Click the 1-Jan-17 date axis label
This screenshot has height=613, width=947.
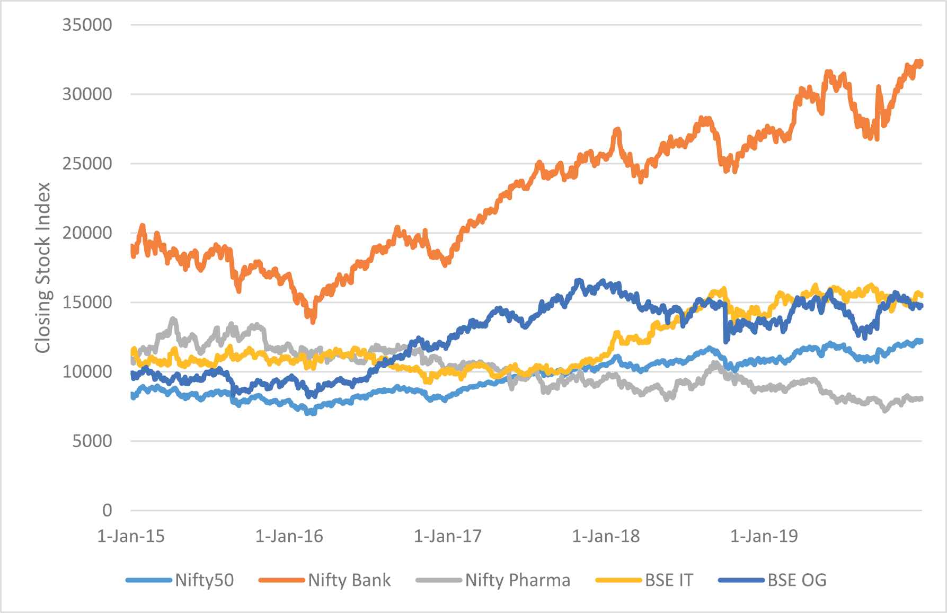point(448,536)
